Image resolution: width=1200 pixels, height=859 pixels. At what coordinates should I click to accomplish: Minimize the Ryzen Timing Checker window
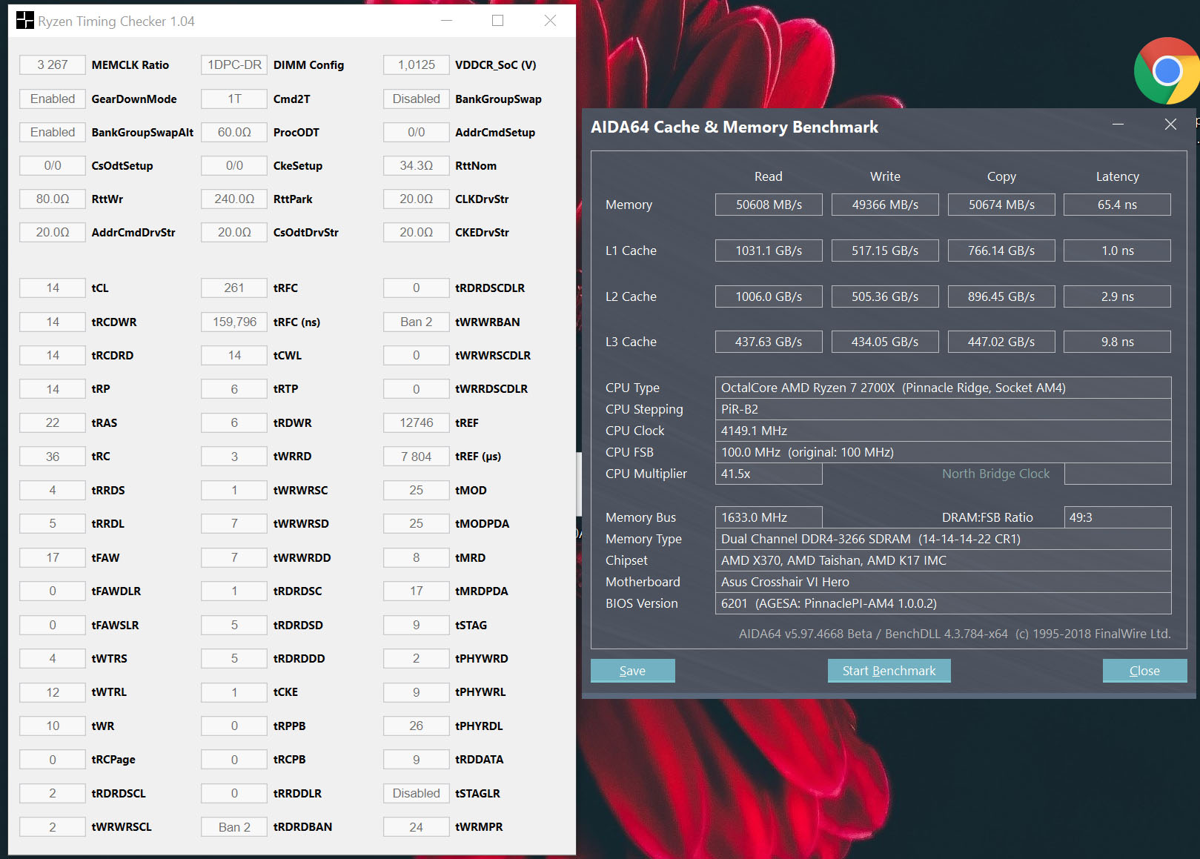point(447,21)
